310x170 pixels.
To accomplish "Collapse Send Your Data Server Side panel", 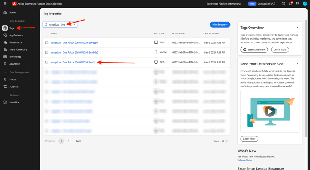I will click(x=297, y=64).
